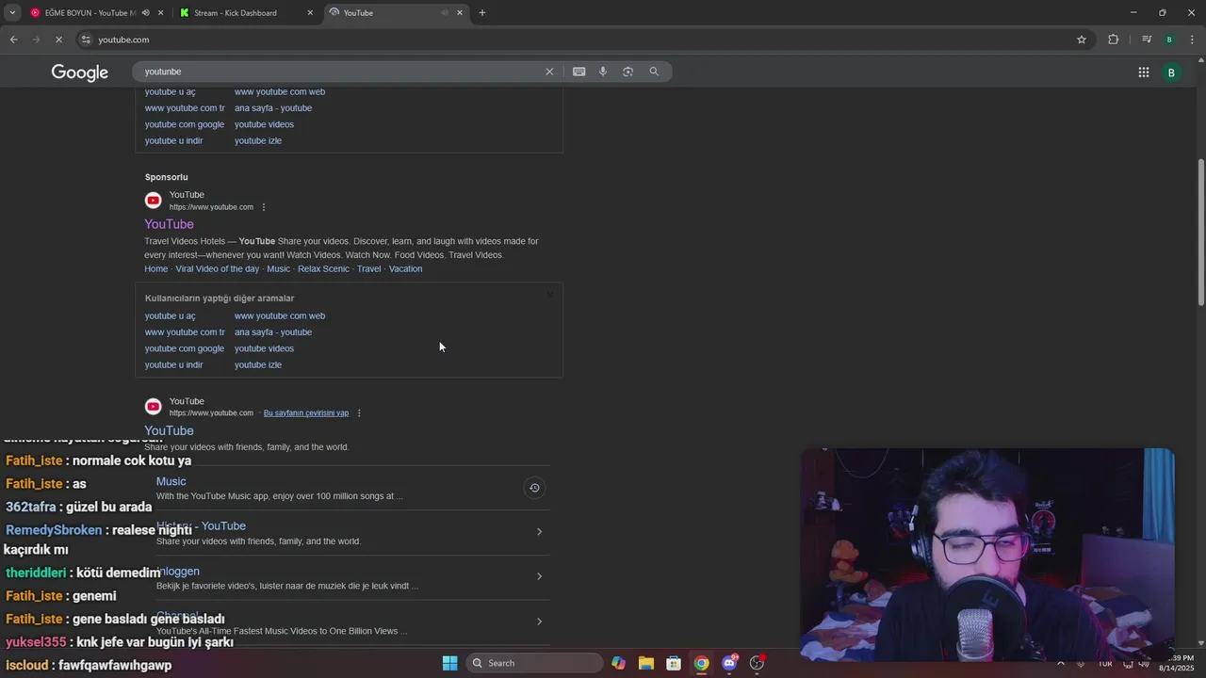
Task: Search 'youtube izle' in lower box
Action: coord(258,365)
